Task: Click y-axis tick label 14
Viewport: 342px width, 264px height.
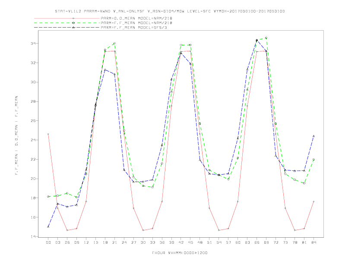Action: tap(33, 236)
